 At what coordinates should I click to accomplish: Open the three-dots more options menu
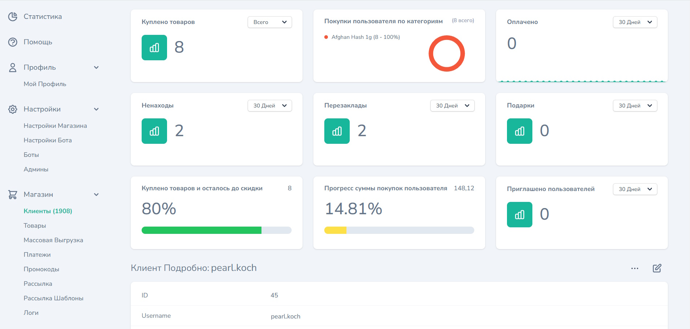click(635, 268)
